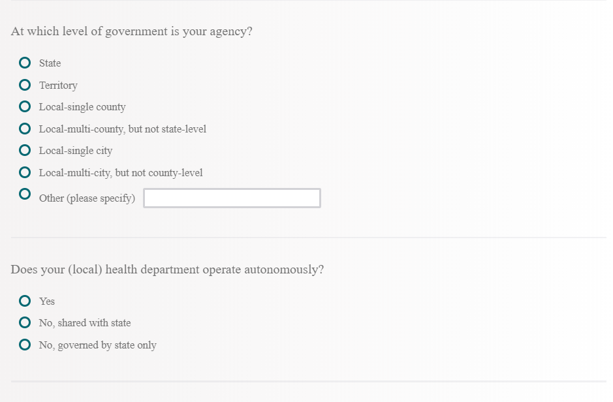
Task: Choose the Local-single county radio button
Action: pos(25,106)
